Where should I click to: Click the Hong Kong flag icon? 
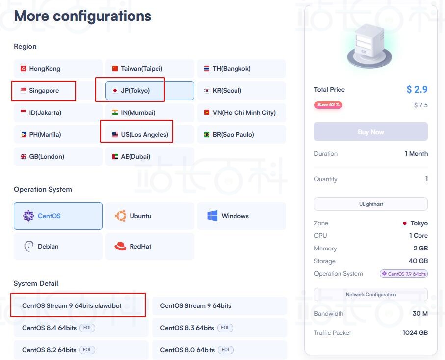(23, 68)
